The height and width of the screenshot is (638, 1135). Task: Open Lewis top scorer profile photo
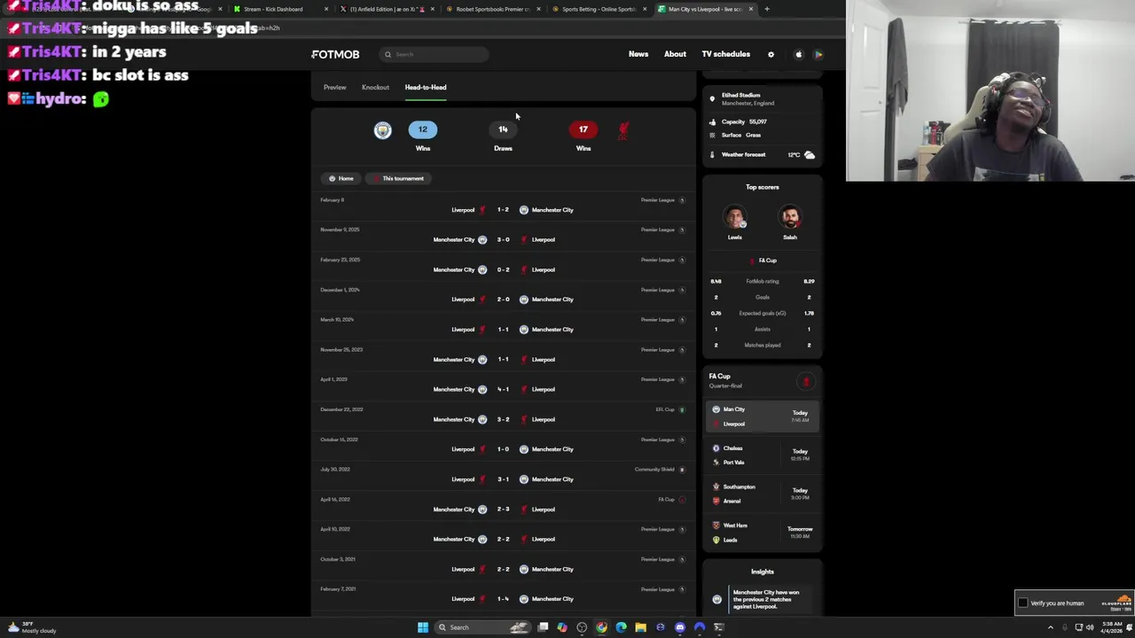(x=735, y=218)
